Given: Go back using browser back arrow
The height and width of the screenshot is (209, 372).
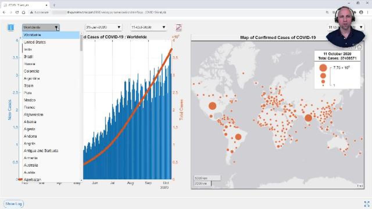Looking at the screenshot, I should tap(4, 12).
